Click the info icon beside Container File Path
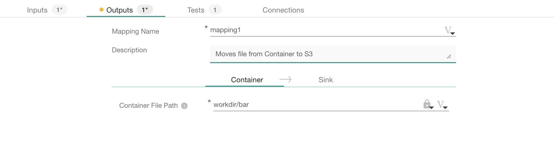Screen dimensions: 554x151 (x=185, y=106)
